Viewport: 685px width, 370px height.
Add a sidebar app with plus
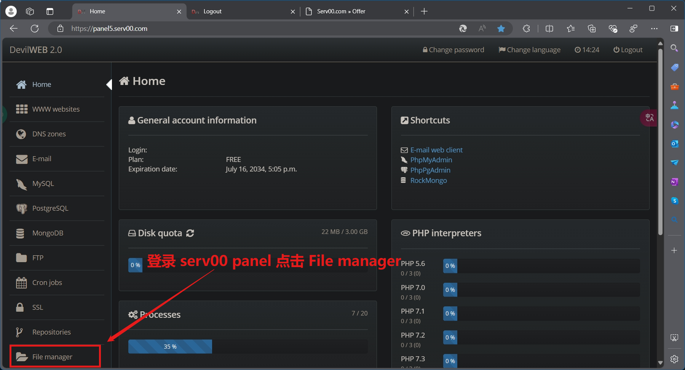(674, 250)
